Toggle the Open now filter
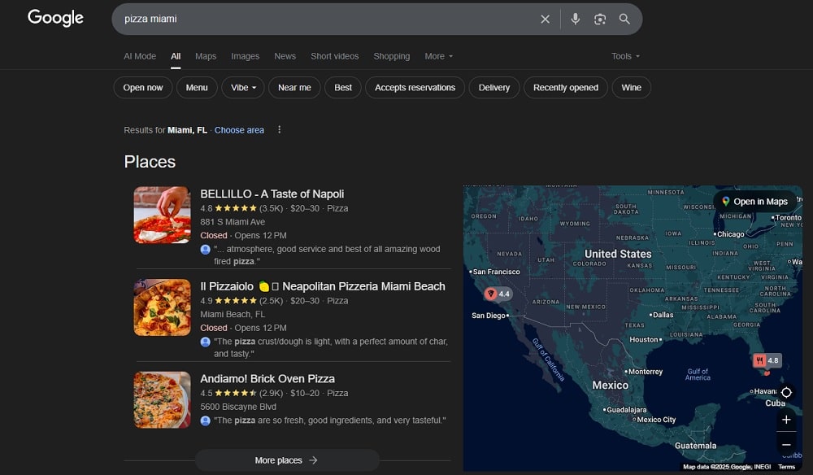Image resolution: width=813 pixels, height=475 pixels. click(143, 88)
